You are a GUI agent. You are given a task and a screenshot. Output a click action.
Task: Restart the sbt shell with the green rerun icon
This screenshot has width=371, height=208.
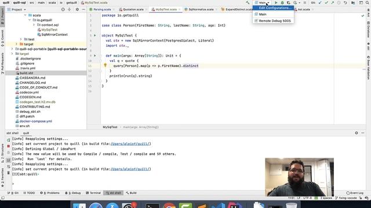9,140
